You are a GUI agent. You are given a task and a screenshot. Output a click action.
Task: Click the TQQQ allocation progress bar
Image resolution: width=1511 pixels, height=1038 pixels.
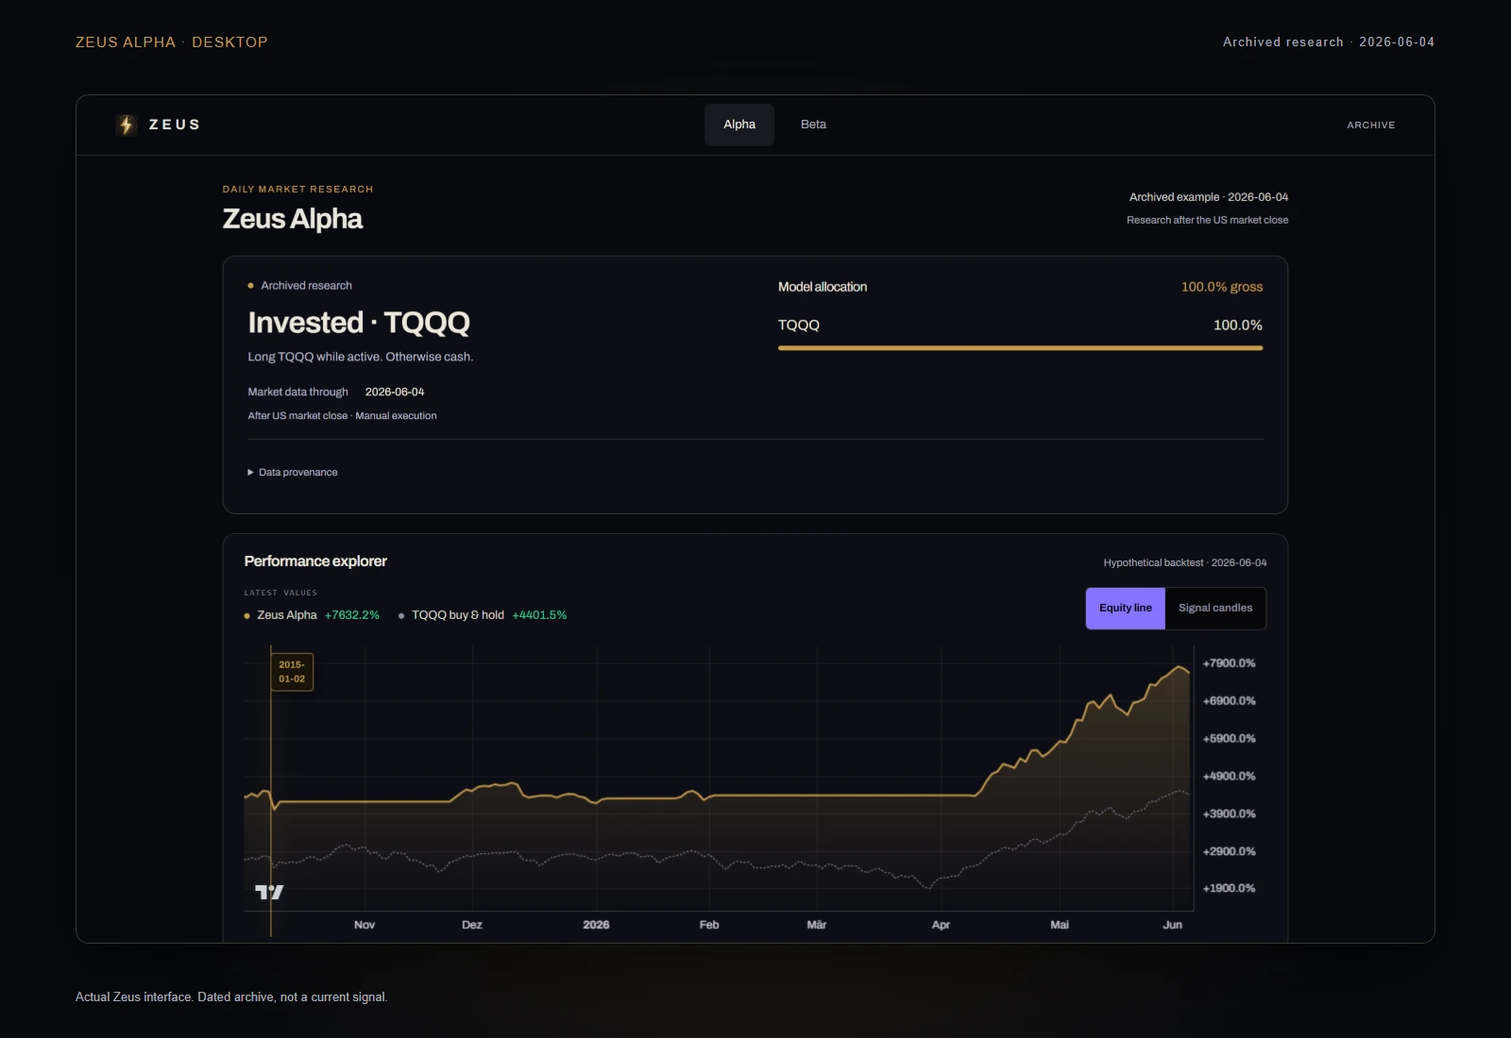tap(1020, 348)
